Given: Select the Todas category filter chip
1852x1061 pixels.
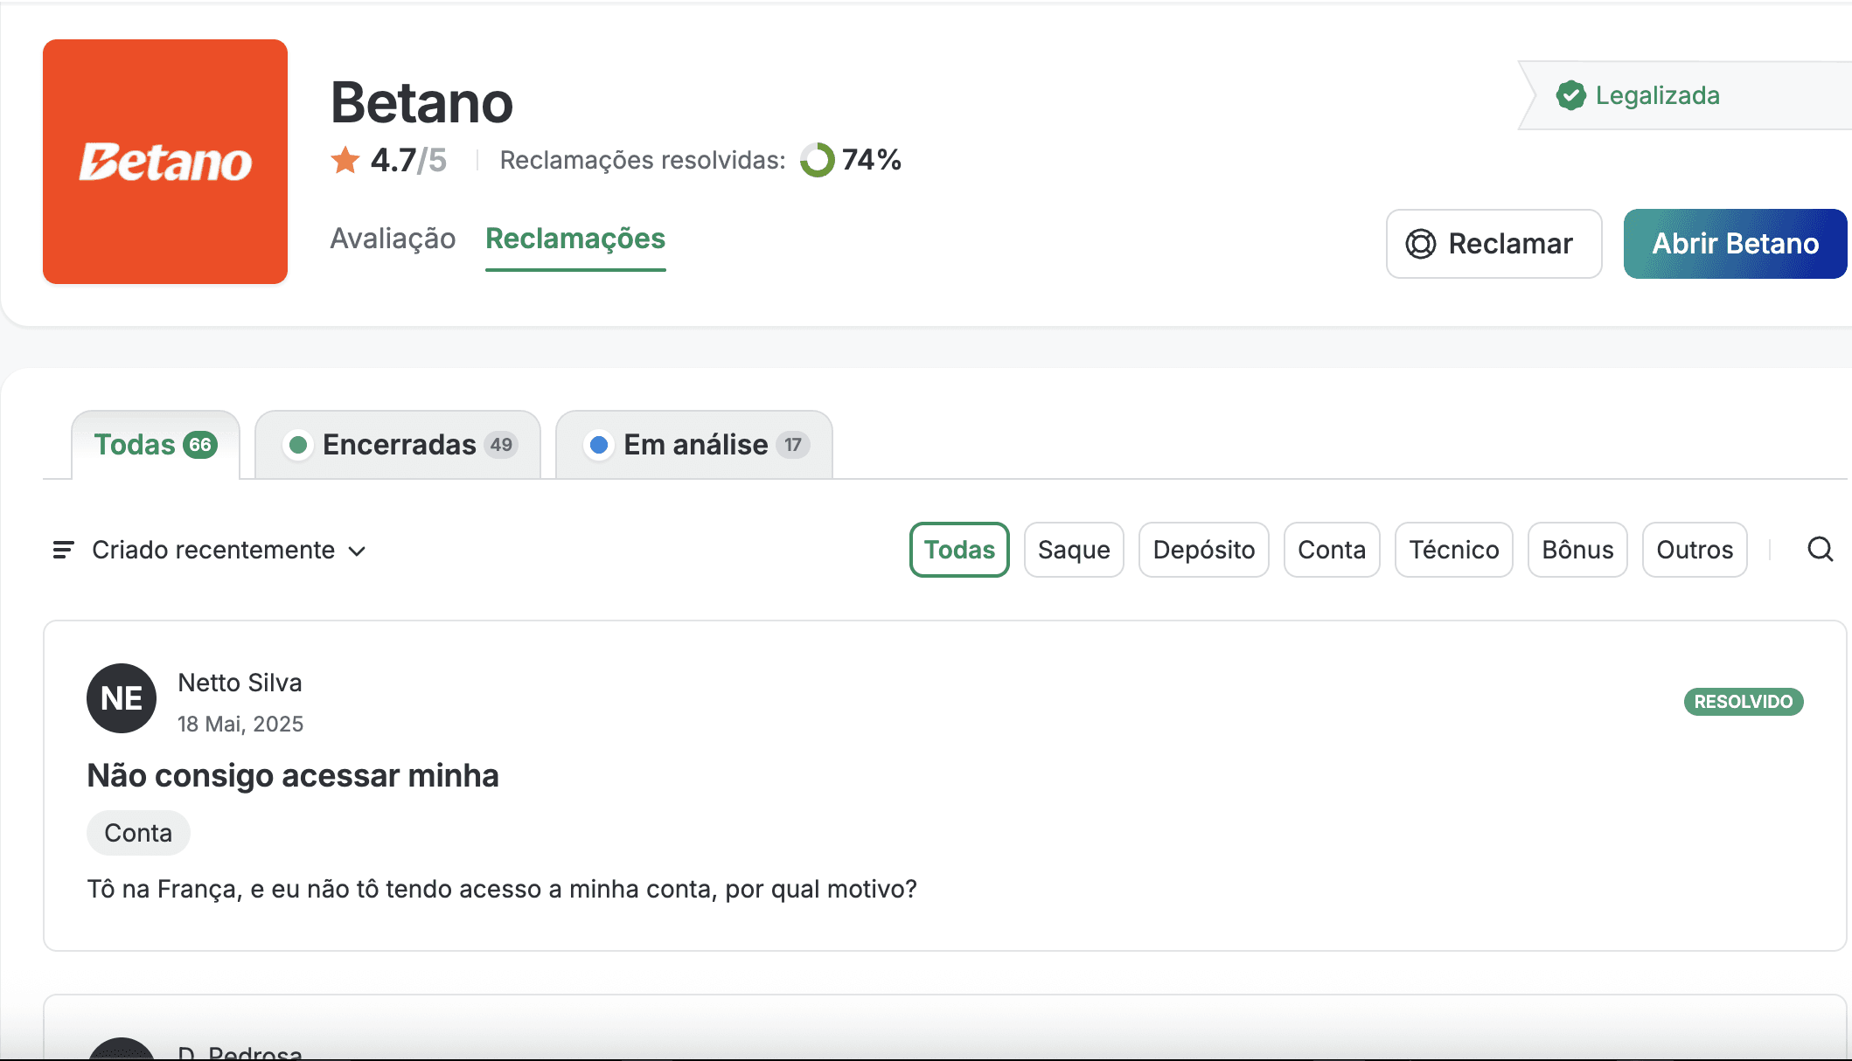Looking at the screenshot, I should (959, 550).
